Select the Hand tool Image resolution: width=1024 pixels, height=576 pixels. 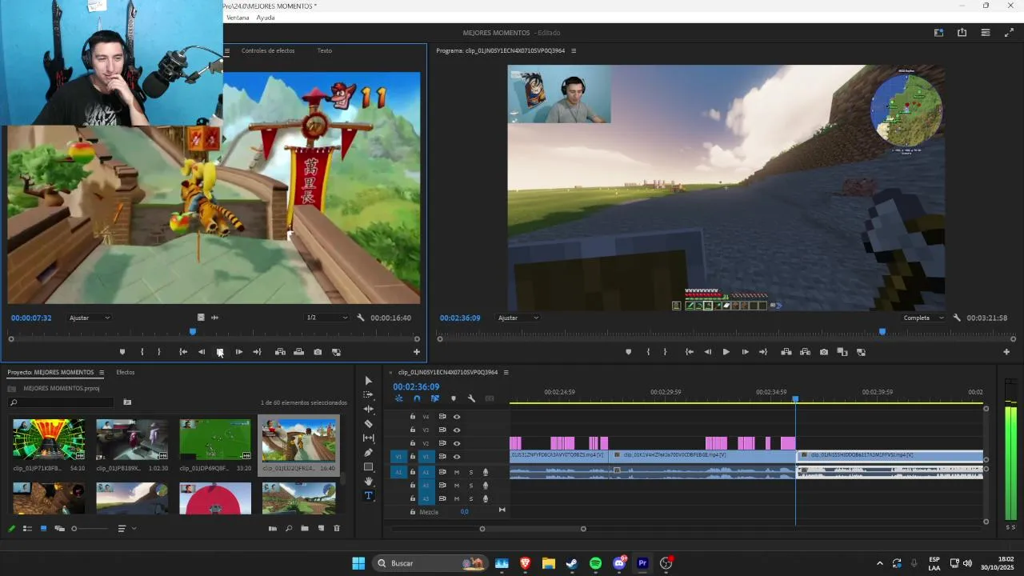click(x=368, y=481)
